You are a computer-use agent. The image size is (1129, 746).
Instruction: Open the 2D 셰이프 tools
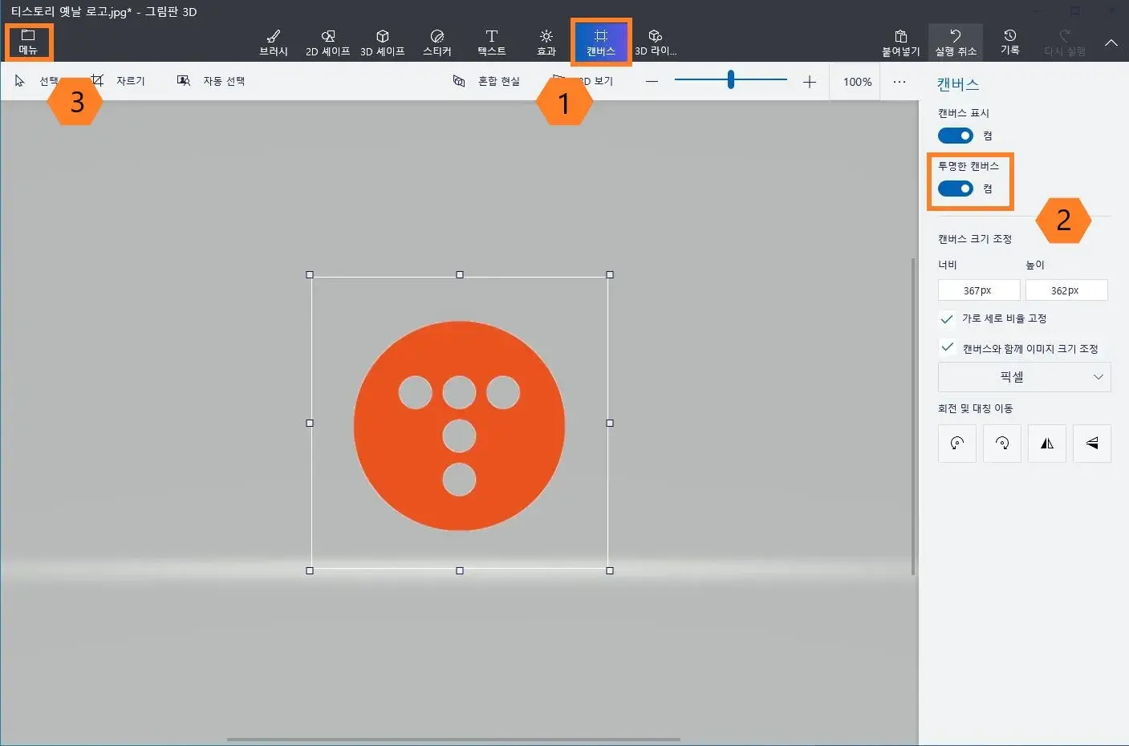(x=327, y=43)
